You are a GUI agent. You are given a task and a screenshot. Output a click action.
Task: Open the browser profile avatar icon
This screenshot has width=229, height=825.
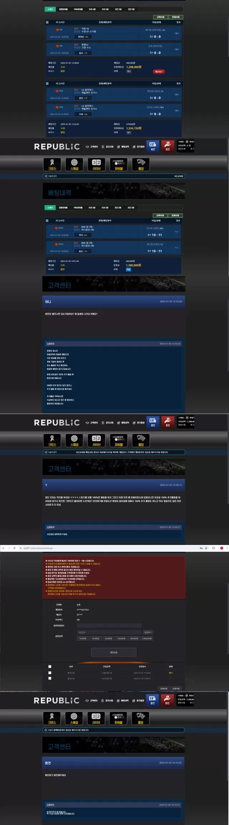(221, 548)
